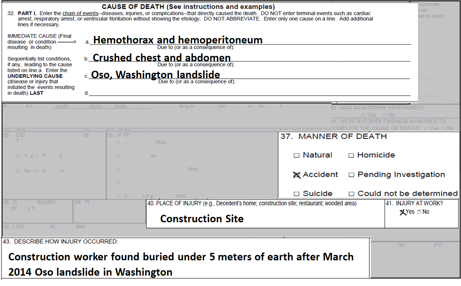Select the Pending Investigation checkbox

(351, 175)
